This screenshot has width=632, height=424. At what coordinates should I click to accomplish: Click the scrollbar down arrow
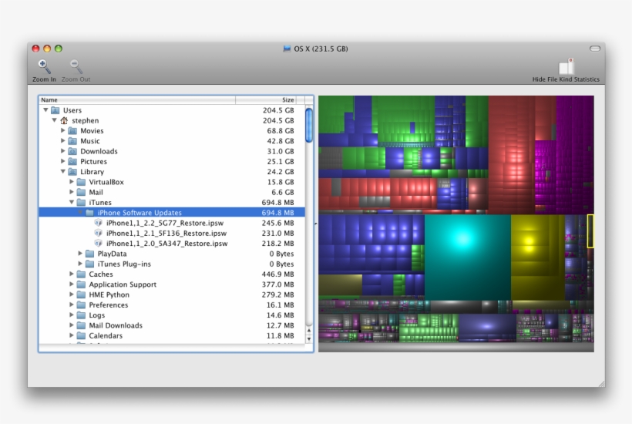[309, 339]
